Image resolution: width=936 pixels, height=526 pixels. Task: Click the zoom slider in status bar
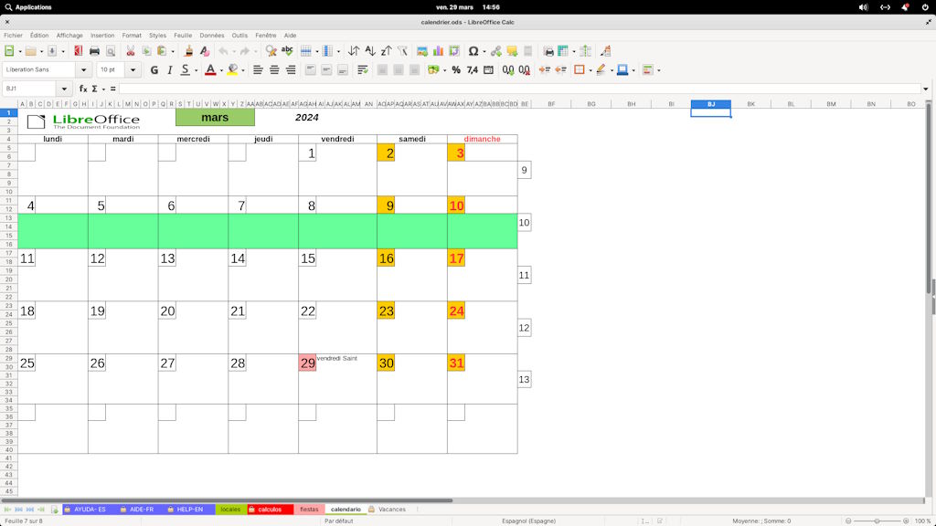point(876,521)
